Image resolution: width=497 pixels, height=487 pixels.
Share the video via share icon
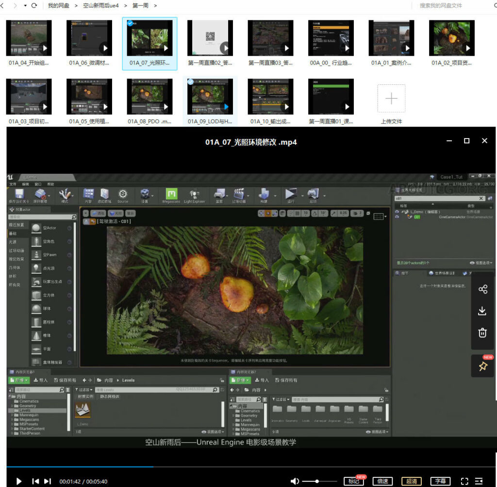point(482,289)
